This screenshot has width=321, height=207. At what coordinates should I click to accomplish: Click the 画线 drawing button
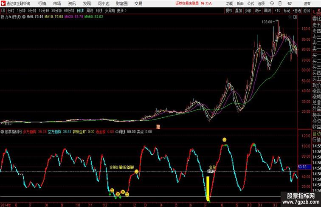coord(267,11)
